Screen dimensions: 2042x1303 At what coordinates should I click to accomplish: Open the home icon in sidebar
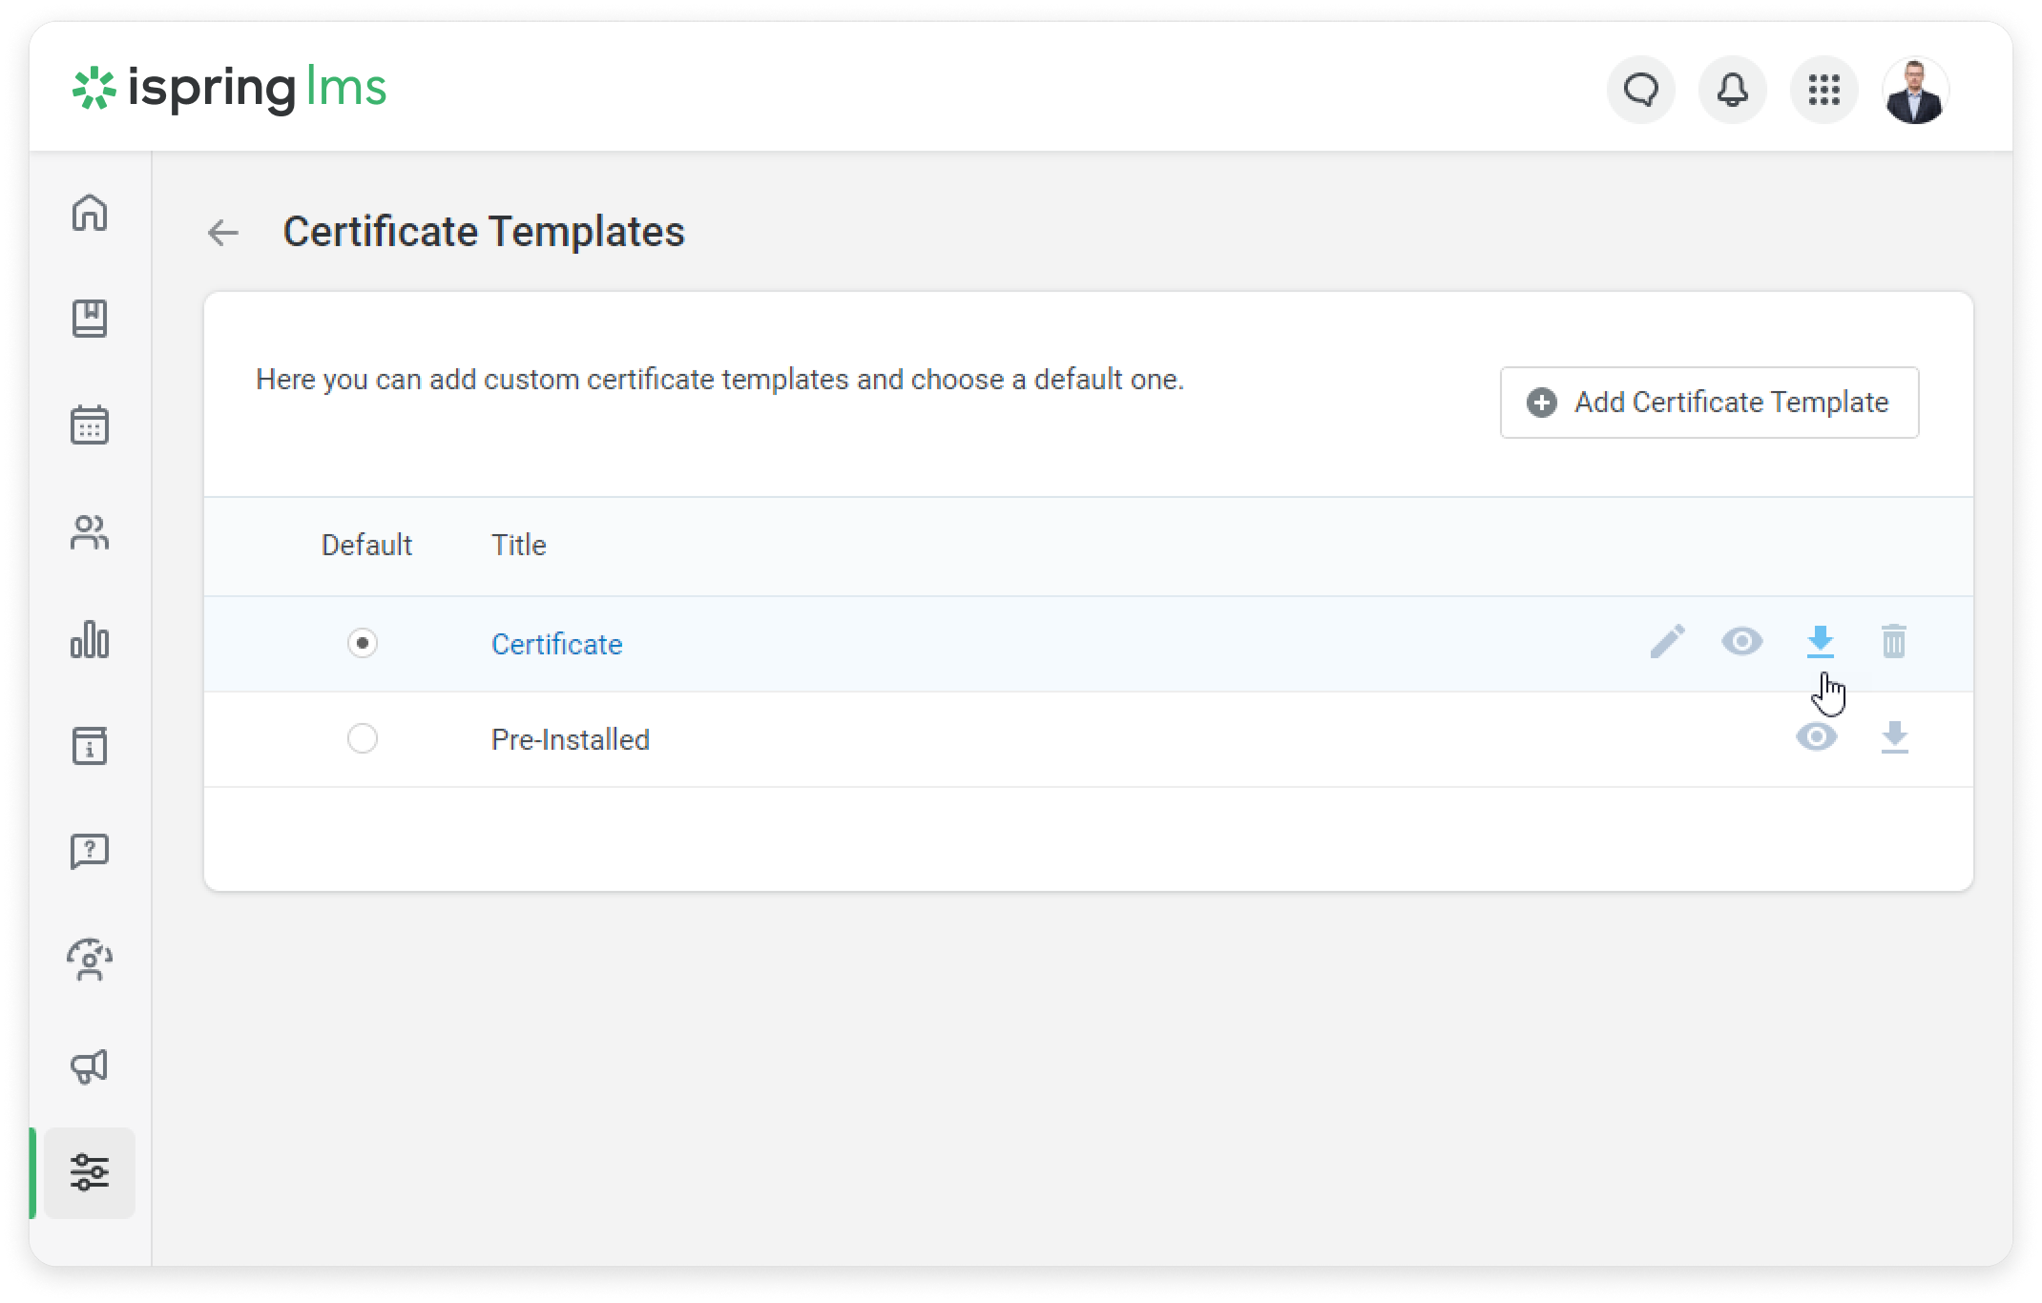click(90, 212)
